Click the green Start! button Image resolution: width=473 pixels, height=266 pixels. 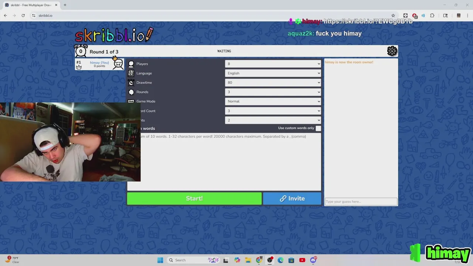pos(194,198)
